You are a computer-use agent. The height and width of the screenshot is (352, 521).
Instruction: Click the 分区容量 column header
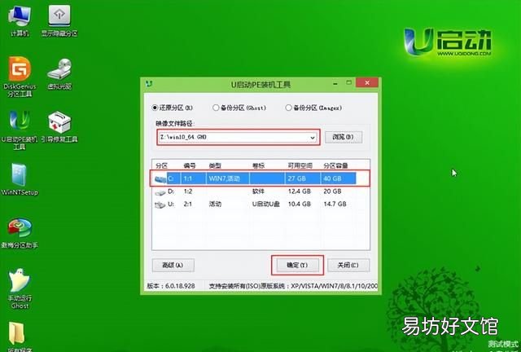pyautogui.click(x=335, y=165)
